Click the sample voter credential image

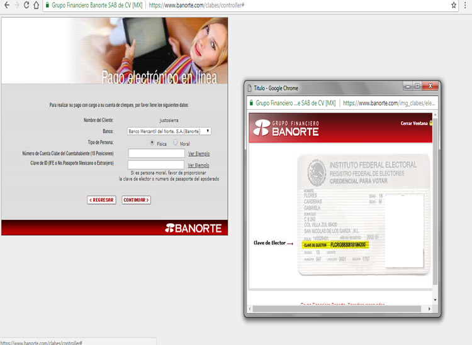click(364, 215)
